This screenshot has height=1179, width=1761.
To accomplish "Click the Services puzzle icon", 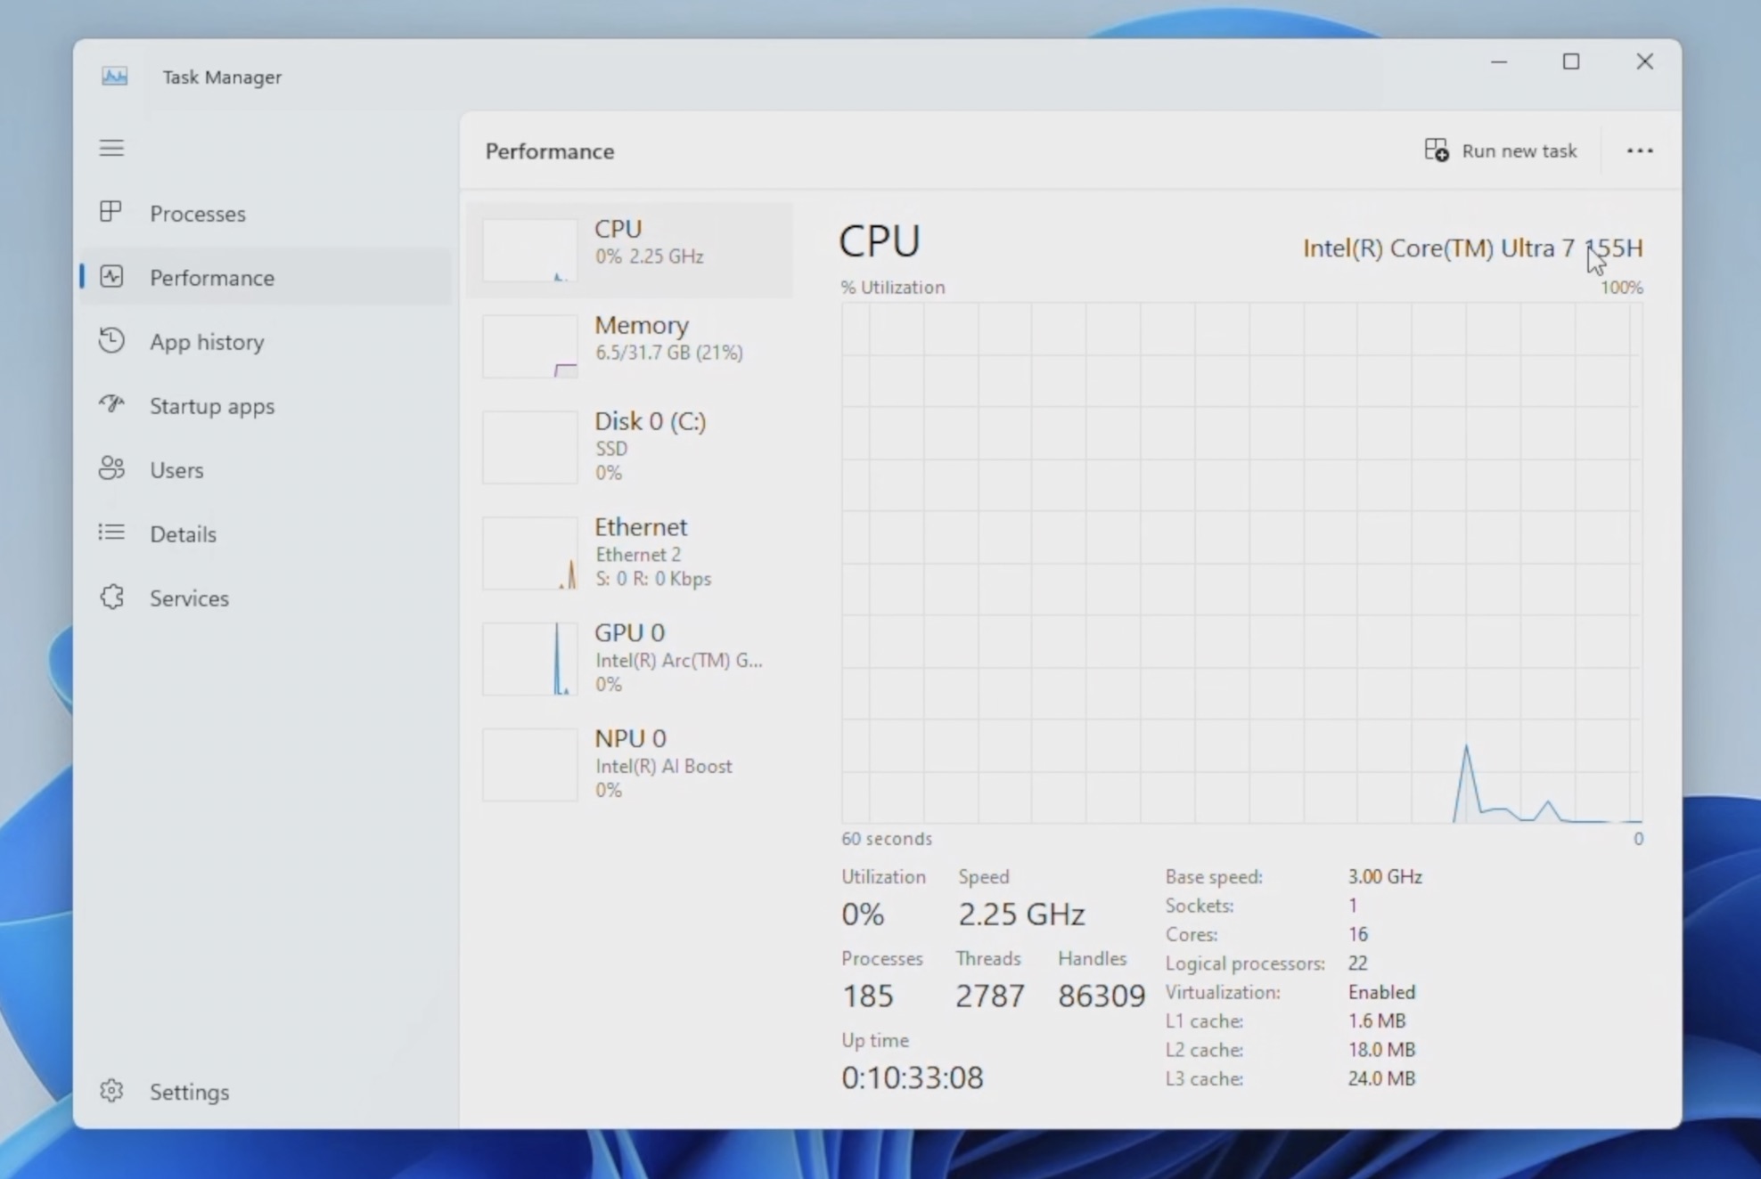I will [x=111, y=597].
